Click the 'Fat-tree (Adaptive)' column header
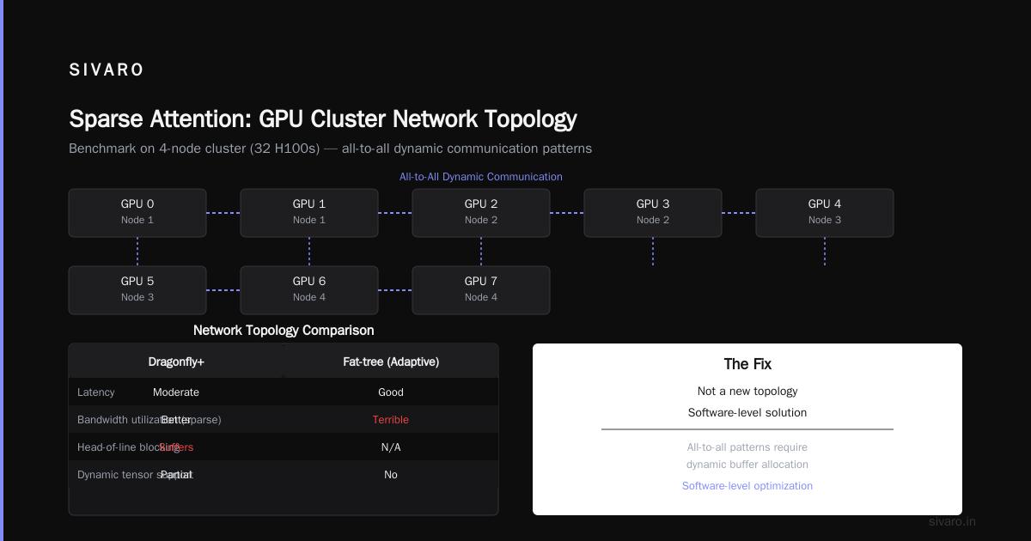Image resolution: width=1031 pixels, height=541 pixels. [391, 362]
